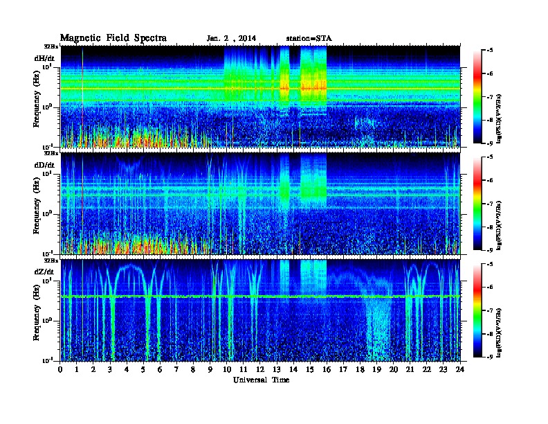Image resolution: width=548 pixels, height=424 pixels.
Task: Click hour 23 on the time axis
Action: 443,369
